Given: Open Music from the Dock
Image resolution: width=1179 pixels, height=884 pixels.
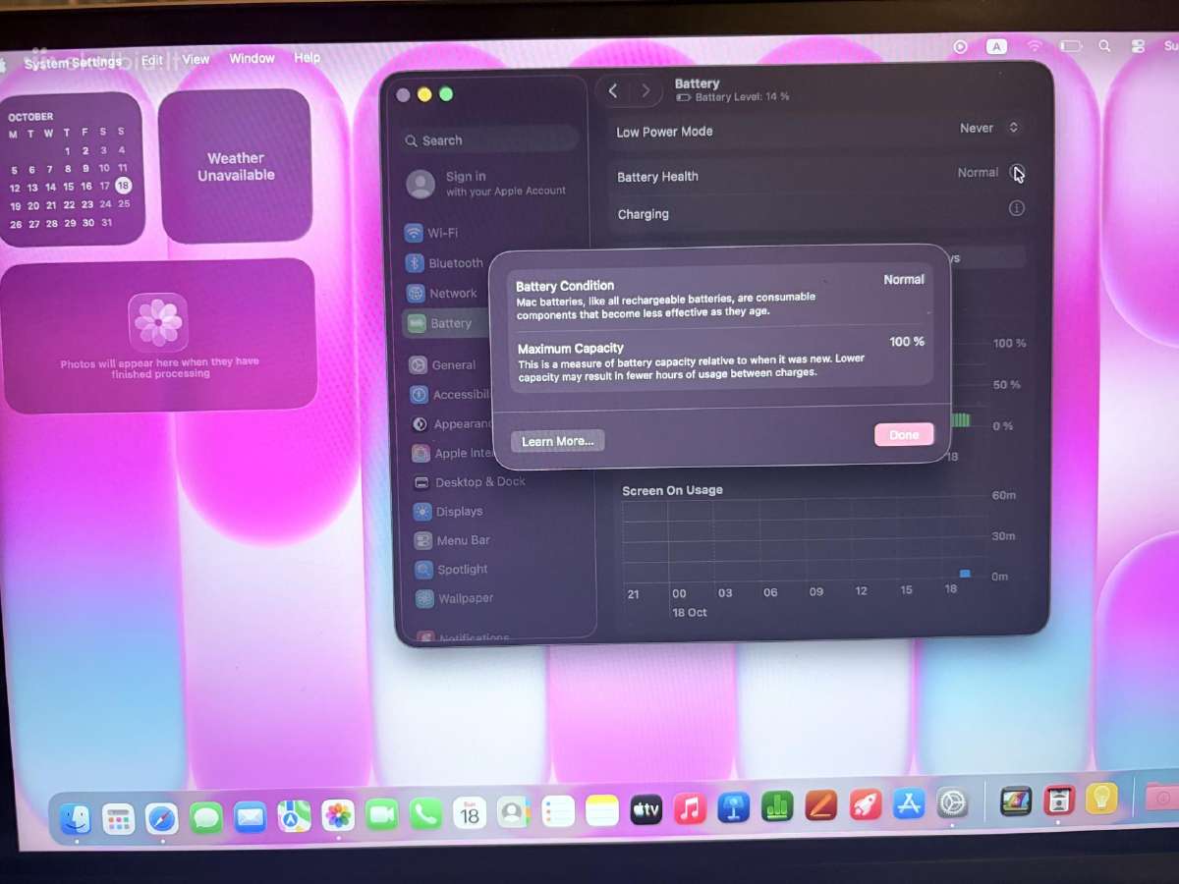Looking at the screenshot, I should (x=690, y=809).
